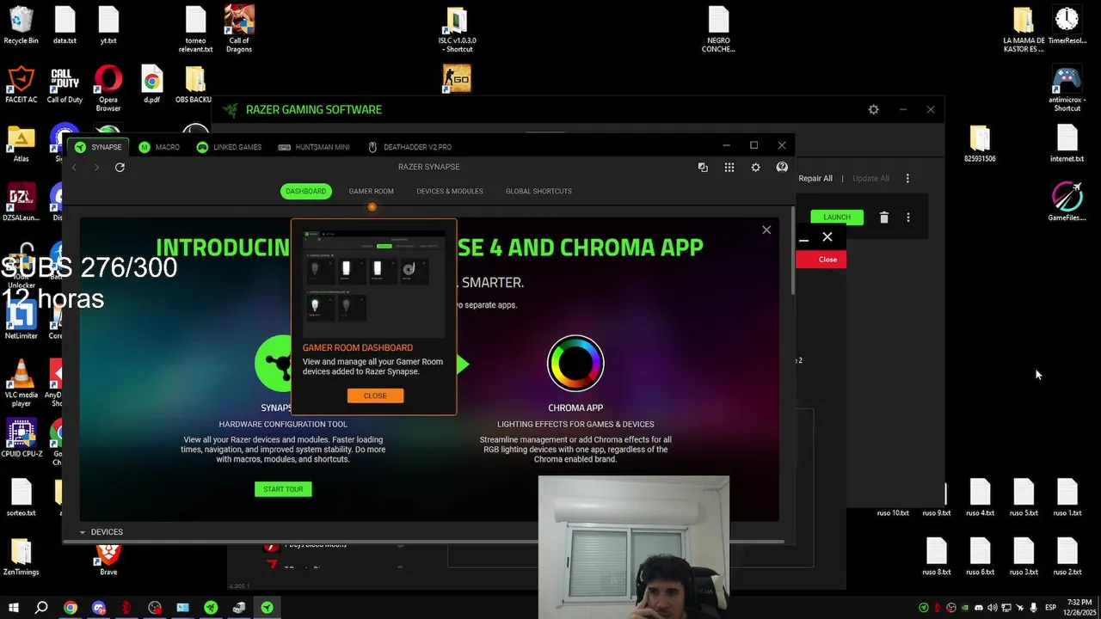
Task: Click the ESP language indicator
Action: tap(1050, 608)
